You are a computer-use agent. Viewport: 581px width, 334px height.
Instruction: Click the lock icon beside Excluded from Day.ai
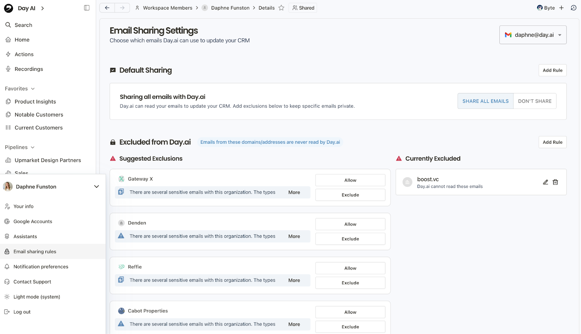coord(113,142)
